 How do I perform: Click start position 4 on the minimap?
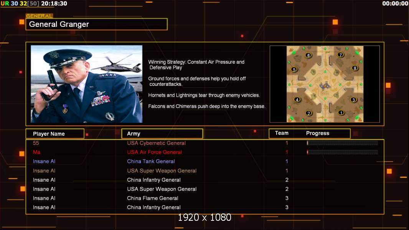(x=297, y=100)
